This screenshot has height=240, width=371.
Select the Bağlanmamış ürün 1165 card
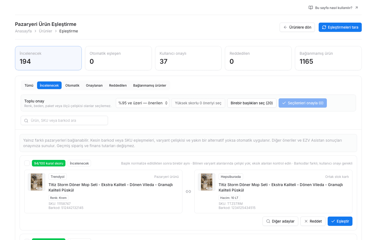pos(328,58)
